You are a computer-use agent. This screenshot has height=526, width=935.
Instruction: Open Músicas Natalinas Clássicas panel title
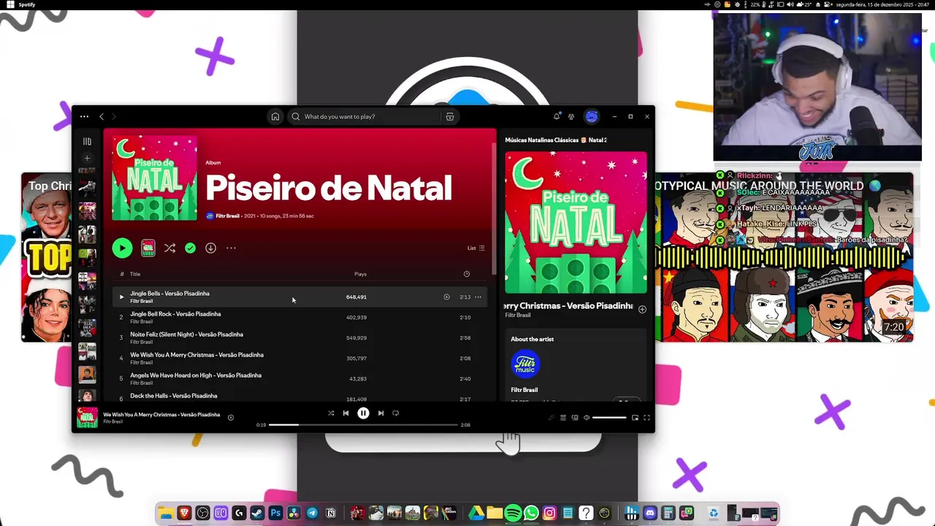[556, 140]
